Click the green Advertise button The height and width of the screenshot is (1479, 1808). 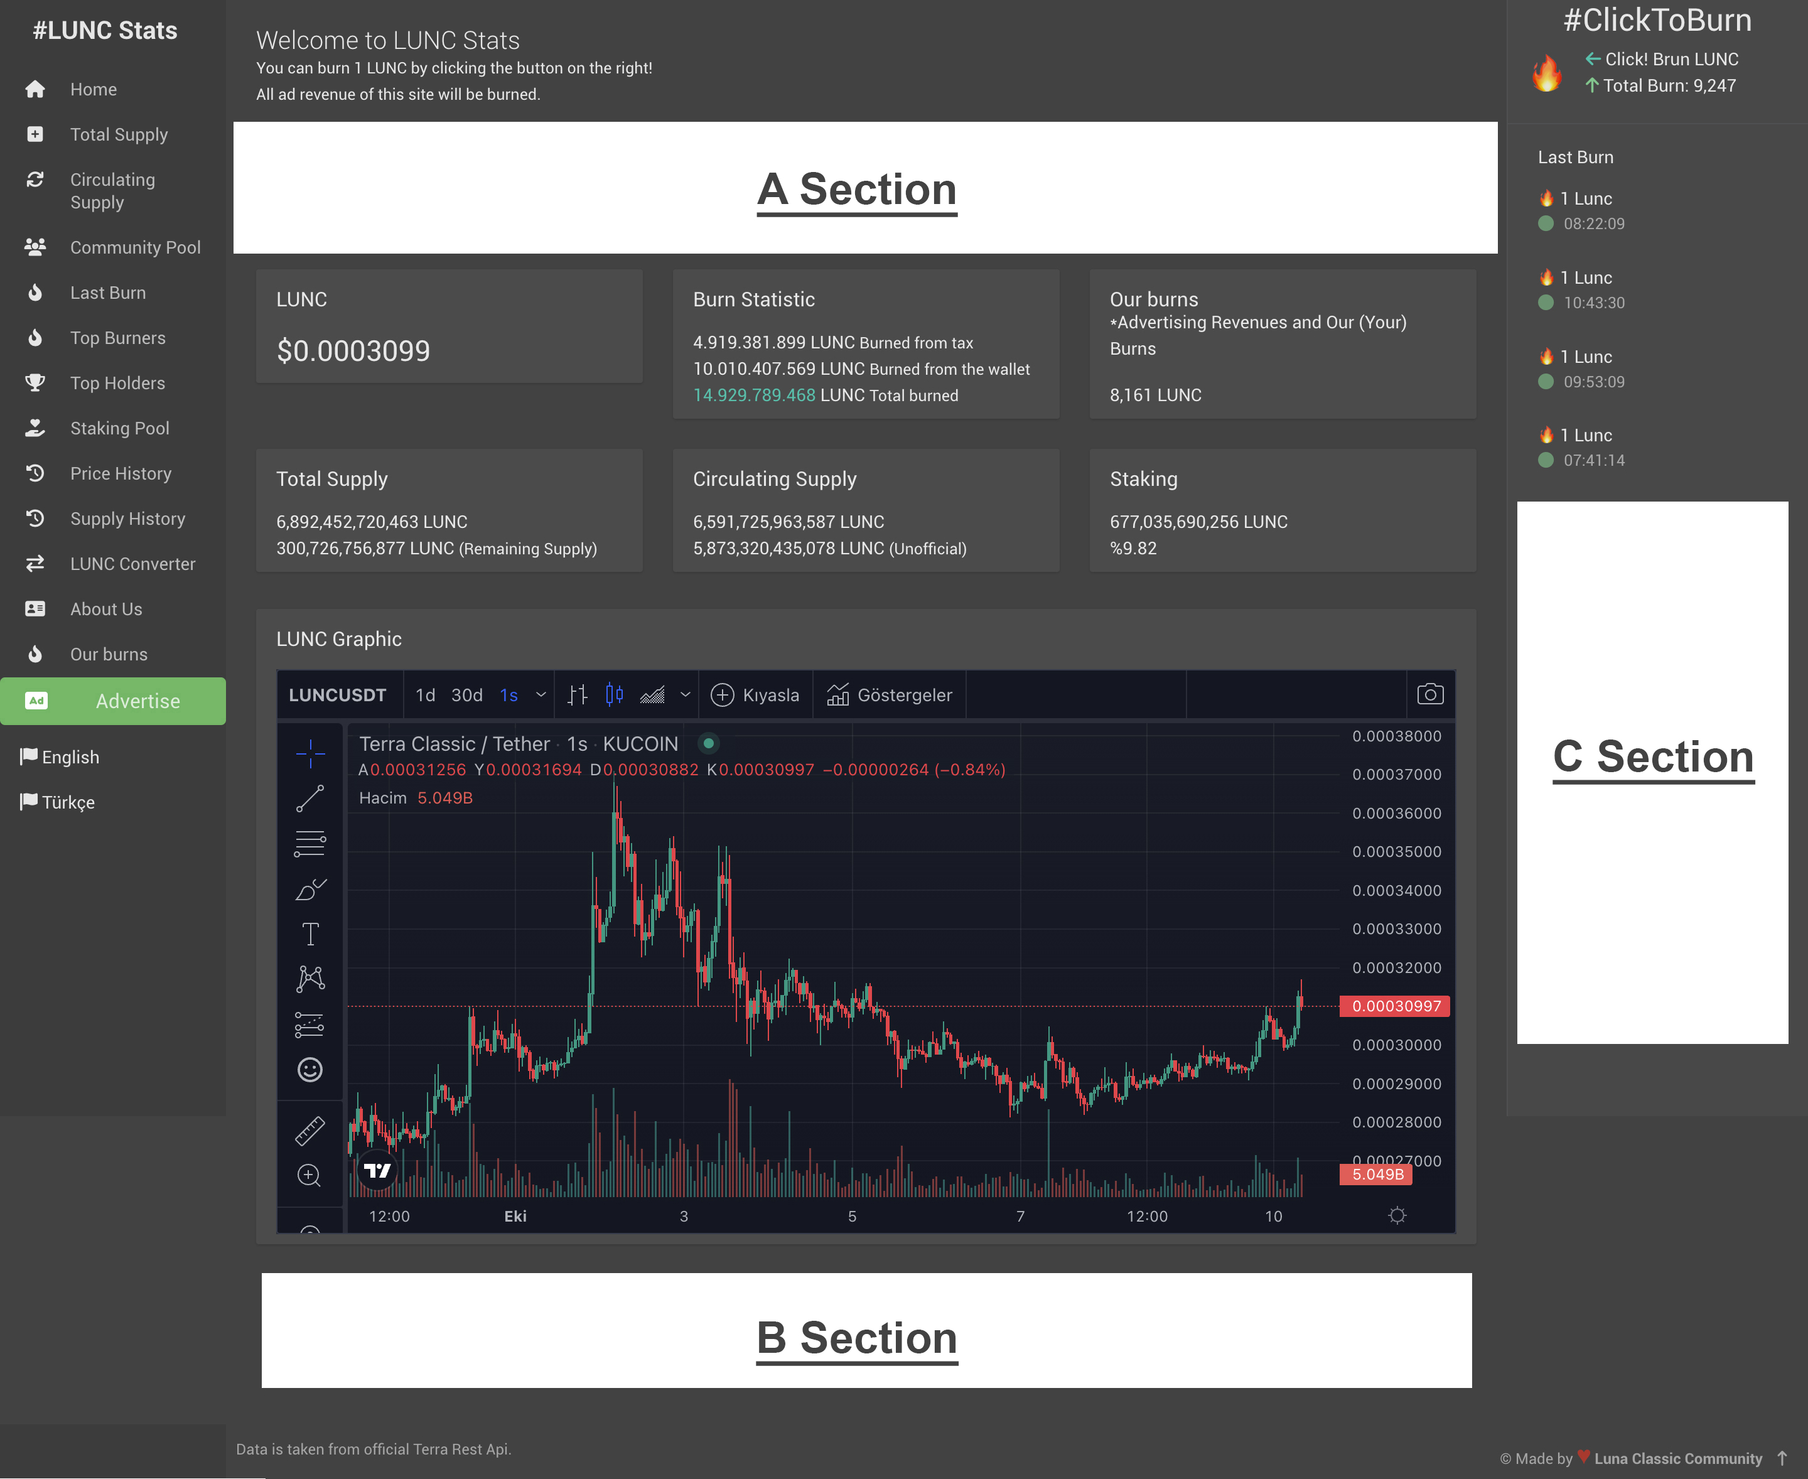(x=114, y=701)
